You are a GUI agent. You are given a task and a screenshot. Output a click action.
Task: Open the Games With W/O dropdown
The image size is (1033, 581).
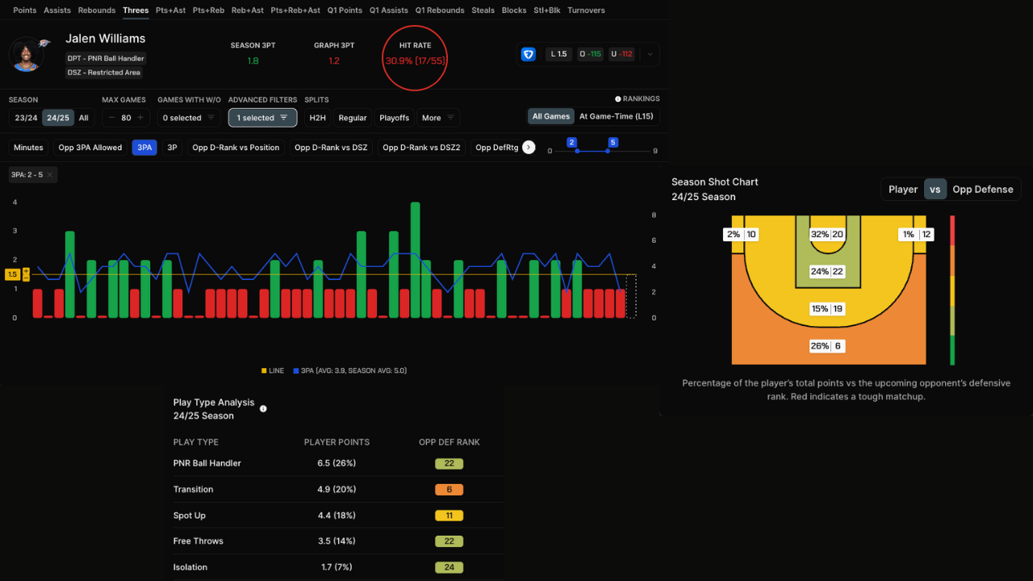(189, 118)
